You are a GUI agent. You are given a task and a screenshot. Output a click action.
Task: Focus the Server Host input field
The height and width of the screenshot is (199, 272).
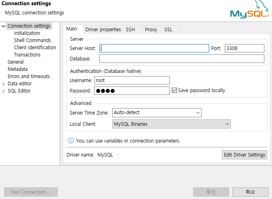click(x=154, y=48)
